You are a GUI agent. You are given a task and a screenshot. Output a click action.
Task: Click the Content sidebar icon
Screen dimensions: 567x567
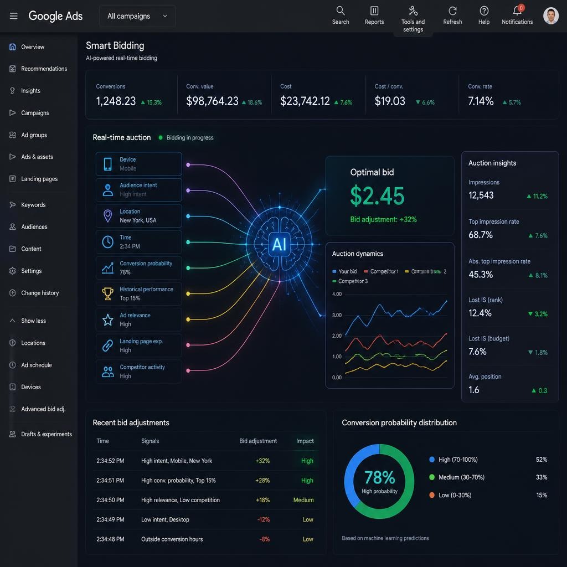(12, 249)
